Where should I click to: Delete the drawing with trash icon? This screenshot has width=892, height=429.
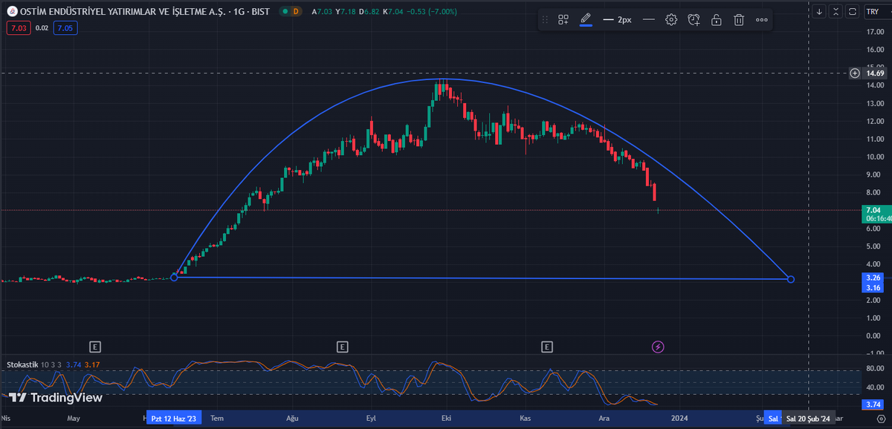(739, 20)
